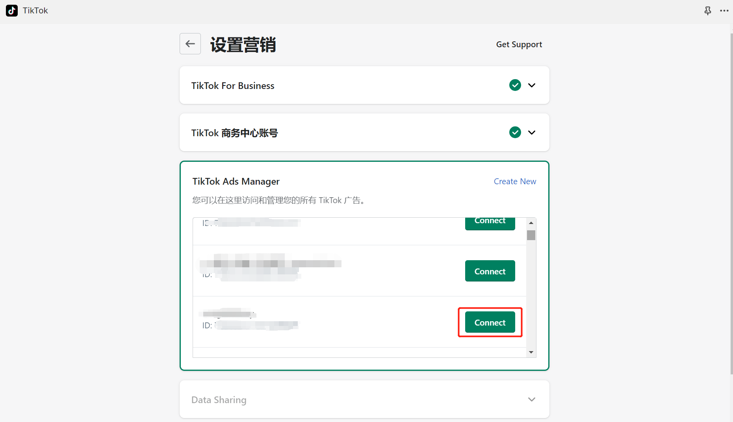Go back using the left arrow button
The height and width of the screenshot is (422, 733).
click(190, 44)
